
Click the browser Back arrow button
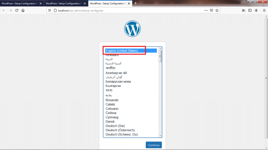coord(4,10)
